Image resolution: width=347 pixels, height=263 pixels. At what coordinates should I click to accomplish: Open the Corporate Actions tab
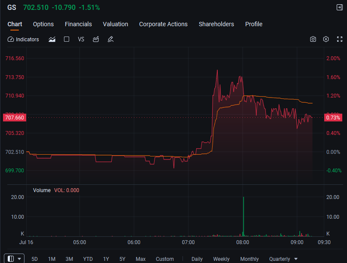[x=163, y=24]
